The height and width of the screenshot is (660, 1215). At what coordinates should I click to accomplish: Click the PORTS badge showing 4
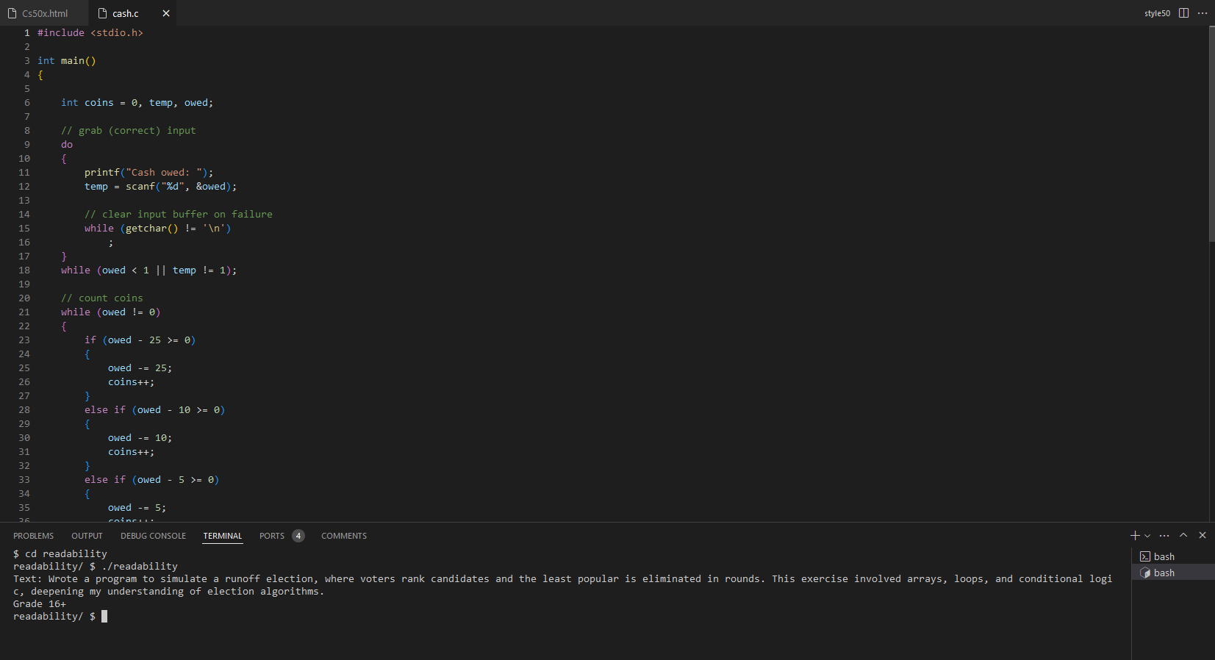pos(298,536)
